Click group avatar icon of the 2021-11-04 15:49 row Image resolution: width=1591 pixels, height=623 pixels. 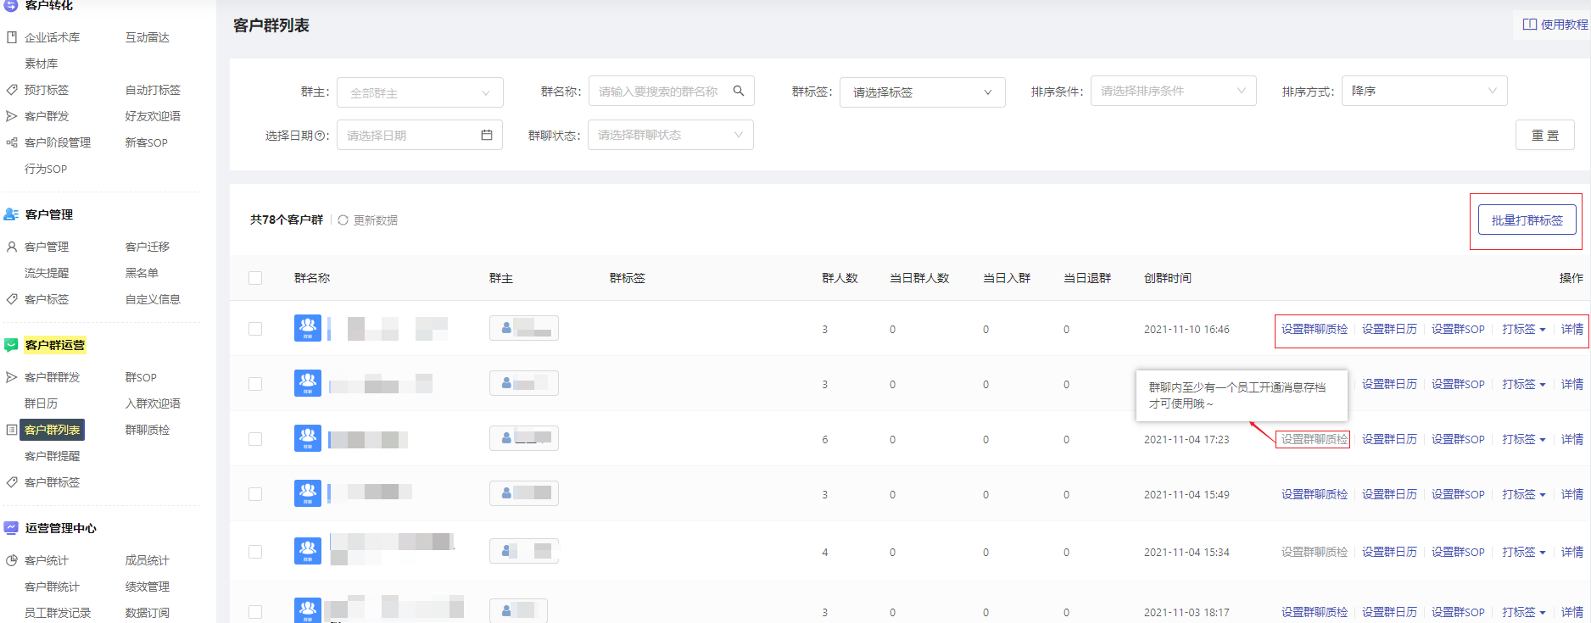(x=308, y=493)
